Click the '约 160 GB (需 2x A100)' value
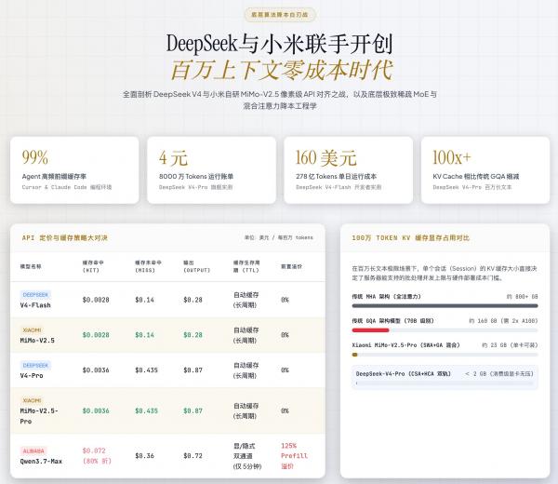558x484 pixels. pyautogui.click(x=503, y=321)
